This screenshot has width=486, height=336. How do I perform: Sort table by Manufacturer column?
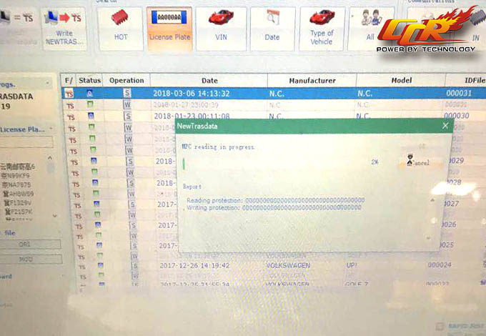pos(312,80)
